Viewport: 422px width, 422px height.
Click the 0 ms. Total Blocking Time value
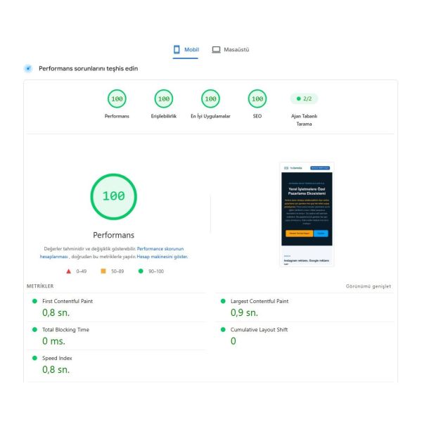pyautogui.click(x=53, y=341)
